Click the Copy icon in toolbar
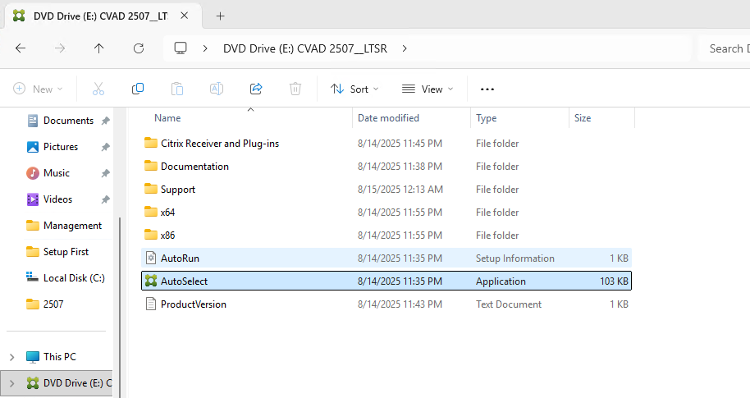The height and width of the screenshot is (398, 750). coord(138,89)
